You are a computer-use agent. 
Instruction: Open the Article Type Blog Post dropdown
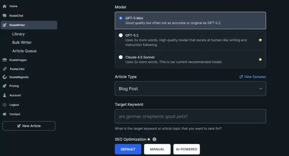point(190,89)
